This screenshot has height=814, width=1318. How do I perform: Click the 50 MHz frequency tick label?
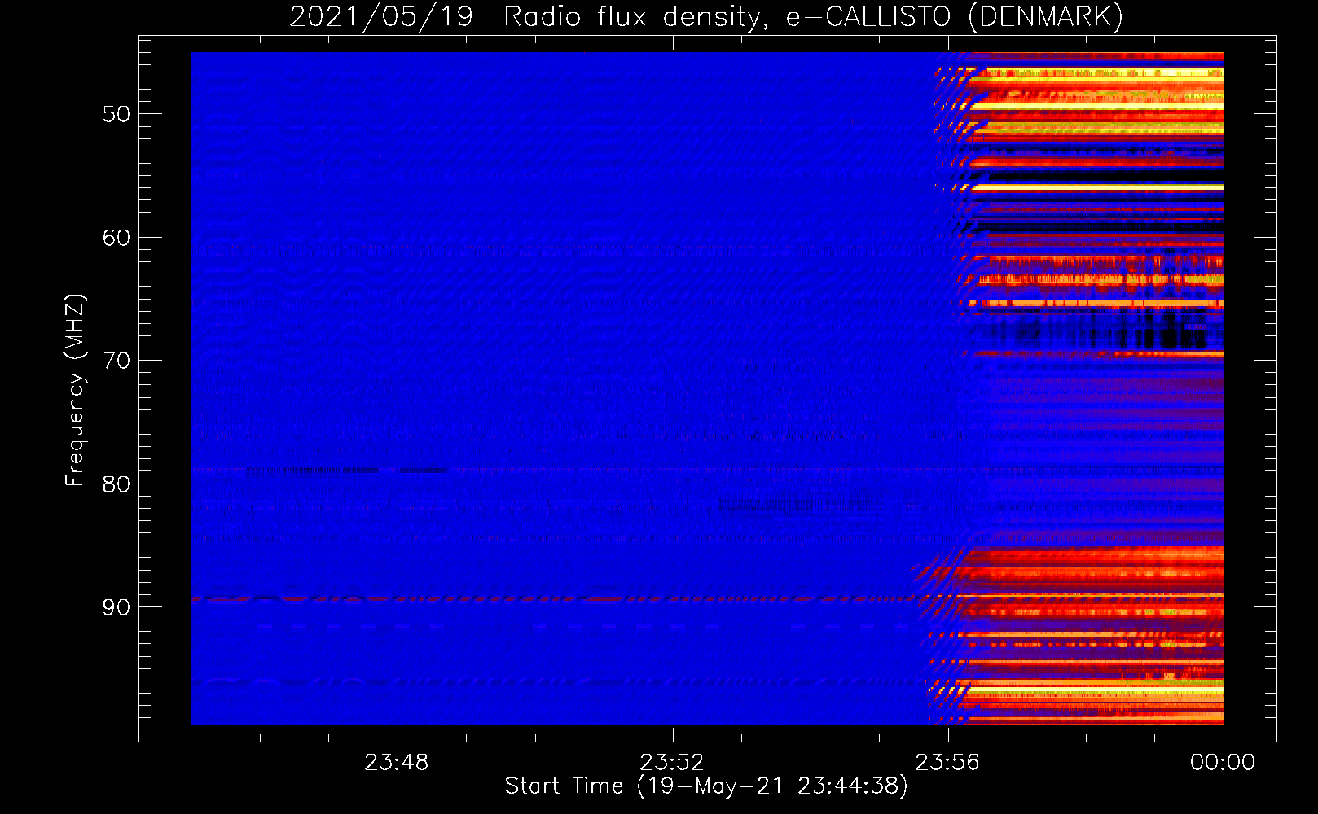click(116, 114)
